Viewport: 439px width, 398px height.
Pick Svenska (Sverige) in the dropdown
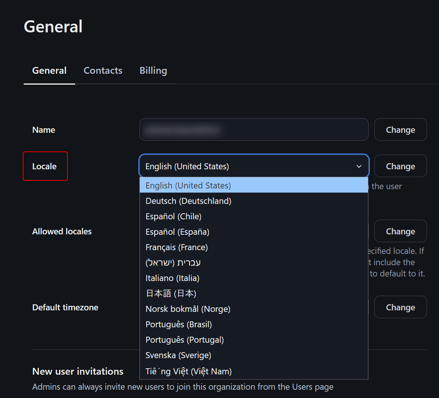click(179, 355)
